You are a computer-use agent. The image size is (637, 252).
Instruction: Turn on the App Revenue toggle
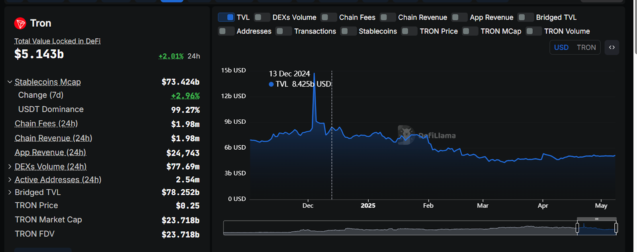pyautogui.click(x=459, y=17)
